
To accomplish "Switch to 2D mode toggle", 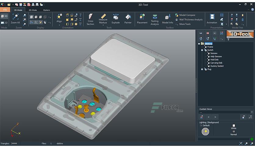I will click(4, 23).
